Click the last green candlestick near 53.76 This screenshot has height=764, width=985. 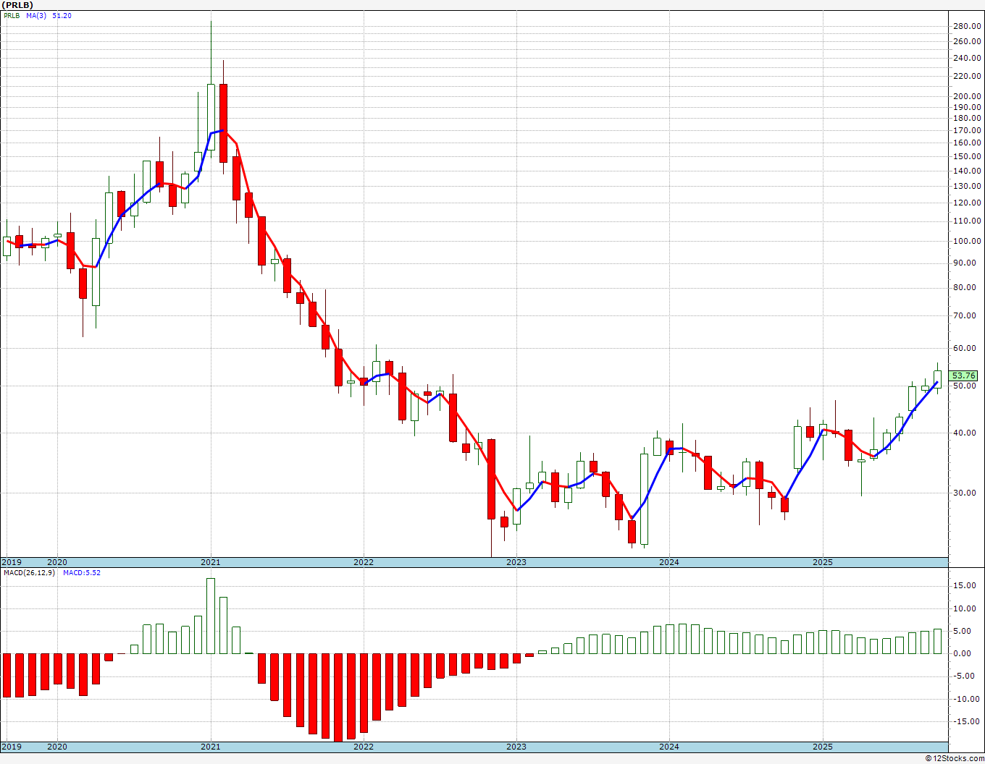coord(937,379)
